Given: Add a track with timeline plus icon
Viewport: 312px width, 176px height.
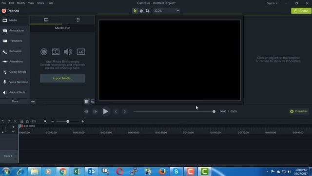Looking at the screenshot, I should pos(13,127).
